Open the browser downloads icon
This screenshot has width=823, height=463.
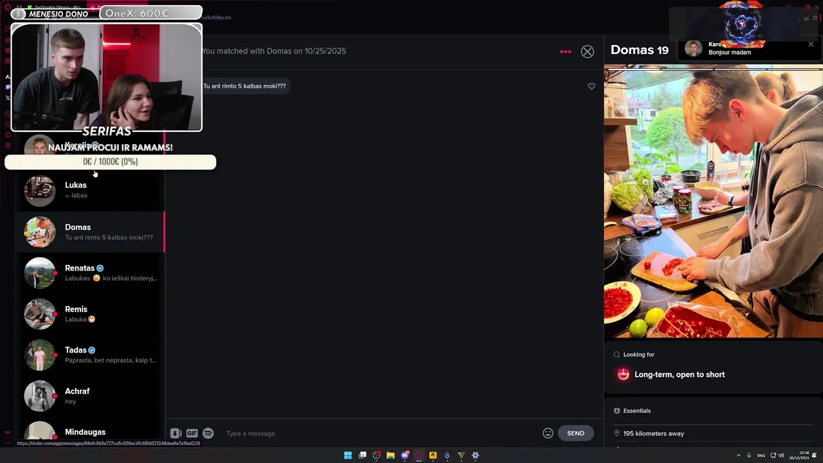tap(806, 18)
